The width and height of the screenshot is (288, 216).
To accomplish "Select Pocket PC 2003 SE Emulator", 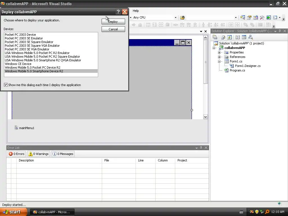I will [51, 38].
